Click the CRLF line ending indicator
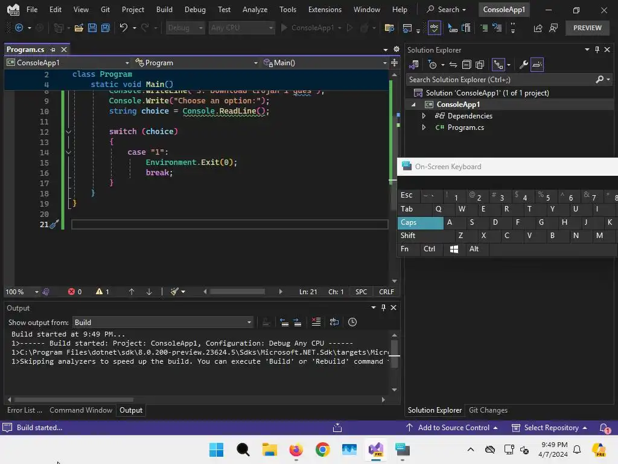 (x=386, y=292)
